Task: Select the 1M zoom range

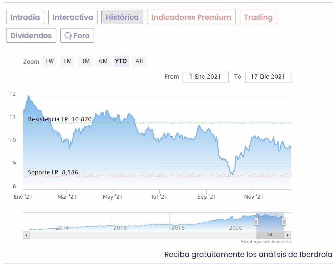Action: (67, 61)
